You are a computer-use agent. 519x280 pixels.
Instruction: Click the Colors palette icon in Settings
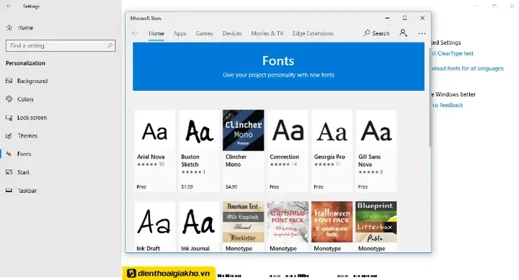[9, 99]
